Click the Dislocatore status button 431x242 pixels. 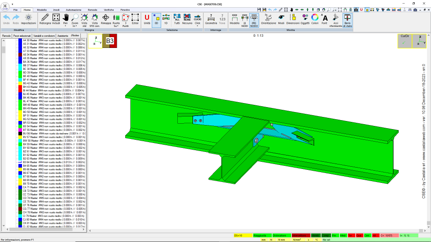tap(281, 235)
